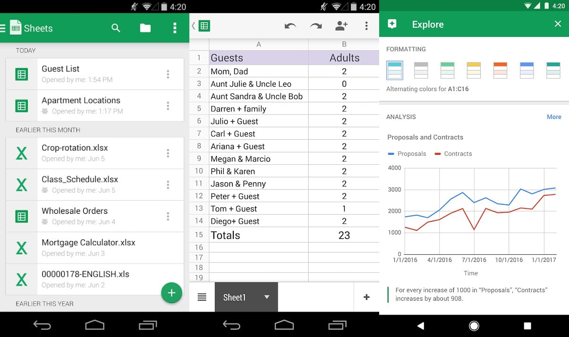Image resolution: width=569 pixels, height=337 pixels.
Task: Select the 'Darren + family' cell
Action: [x=259, y=109]
